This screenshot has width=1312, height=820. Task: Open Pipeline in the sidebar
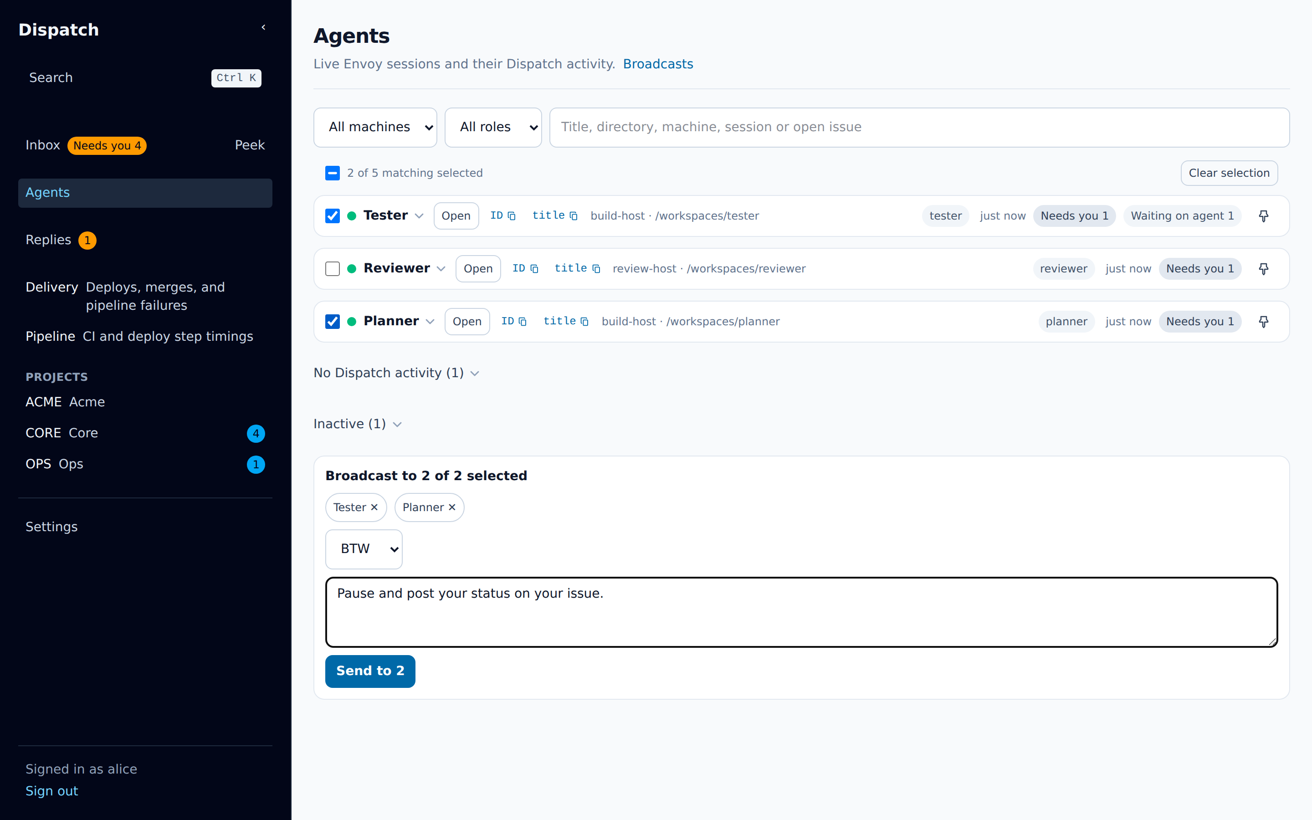coord(145,336)
